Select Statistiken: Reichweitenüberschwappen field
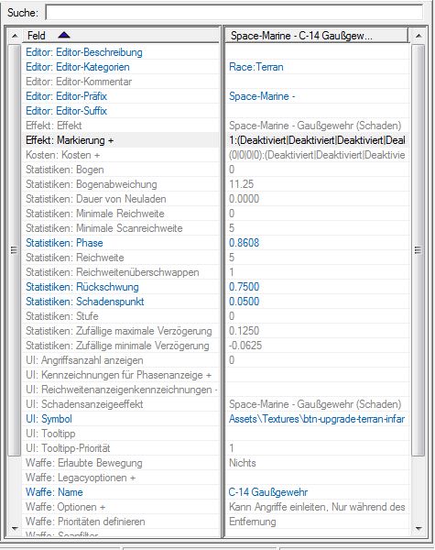The height and width of the screenshot is (550, 435). [121, 272]
